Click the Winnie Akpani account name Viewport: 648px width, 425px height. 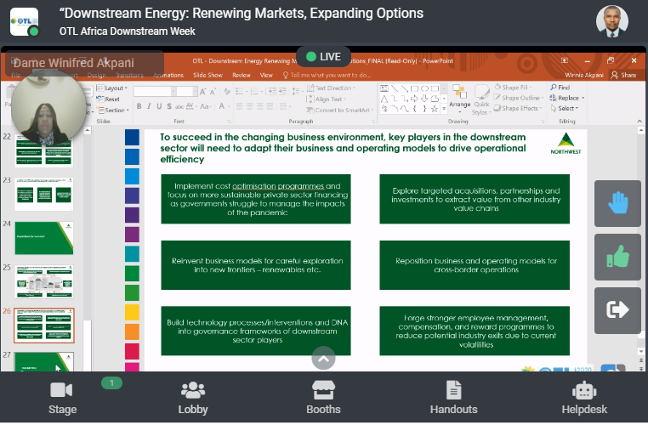click(x=584, y=75)
